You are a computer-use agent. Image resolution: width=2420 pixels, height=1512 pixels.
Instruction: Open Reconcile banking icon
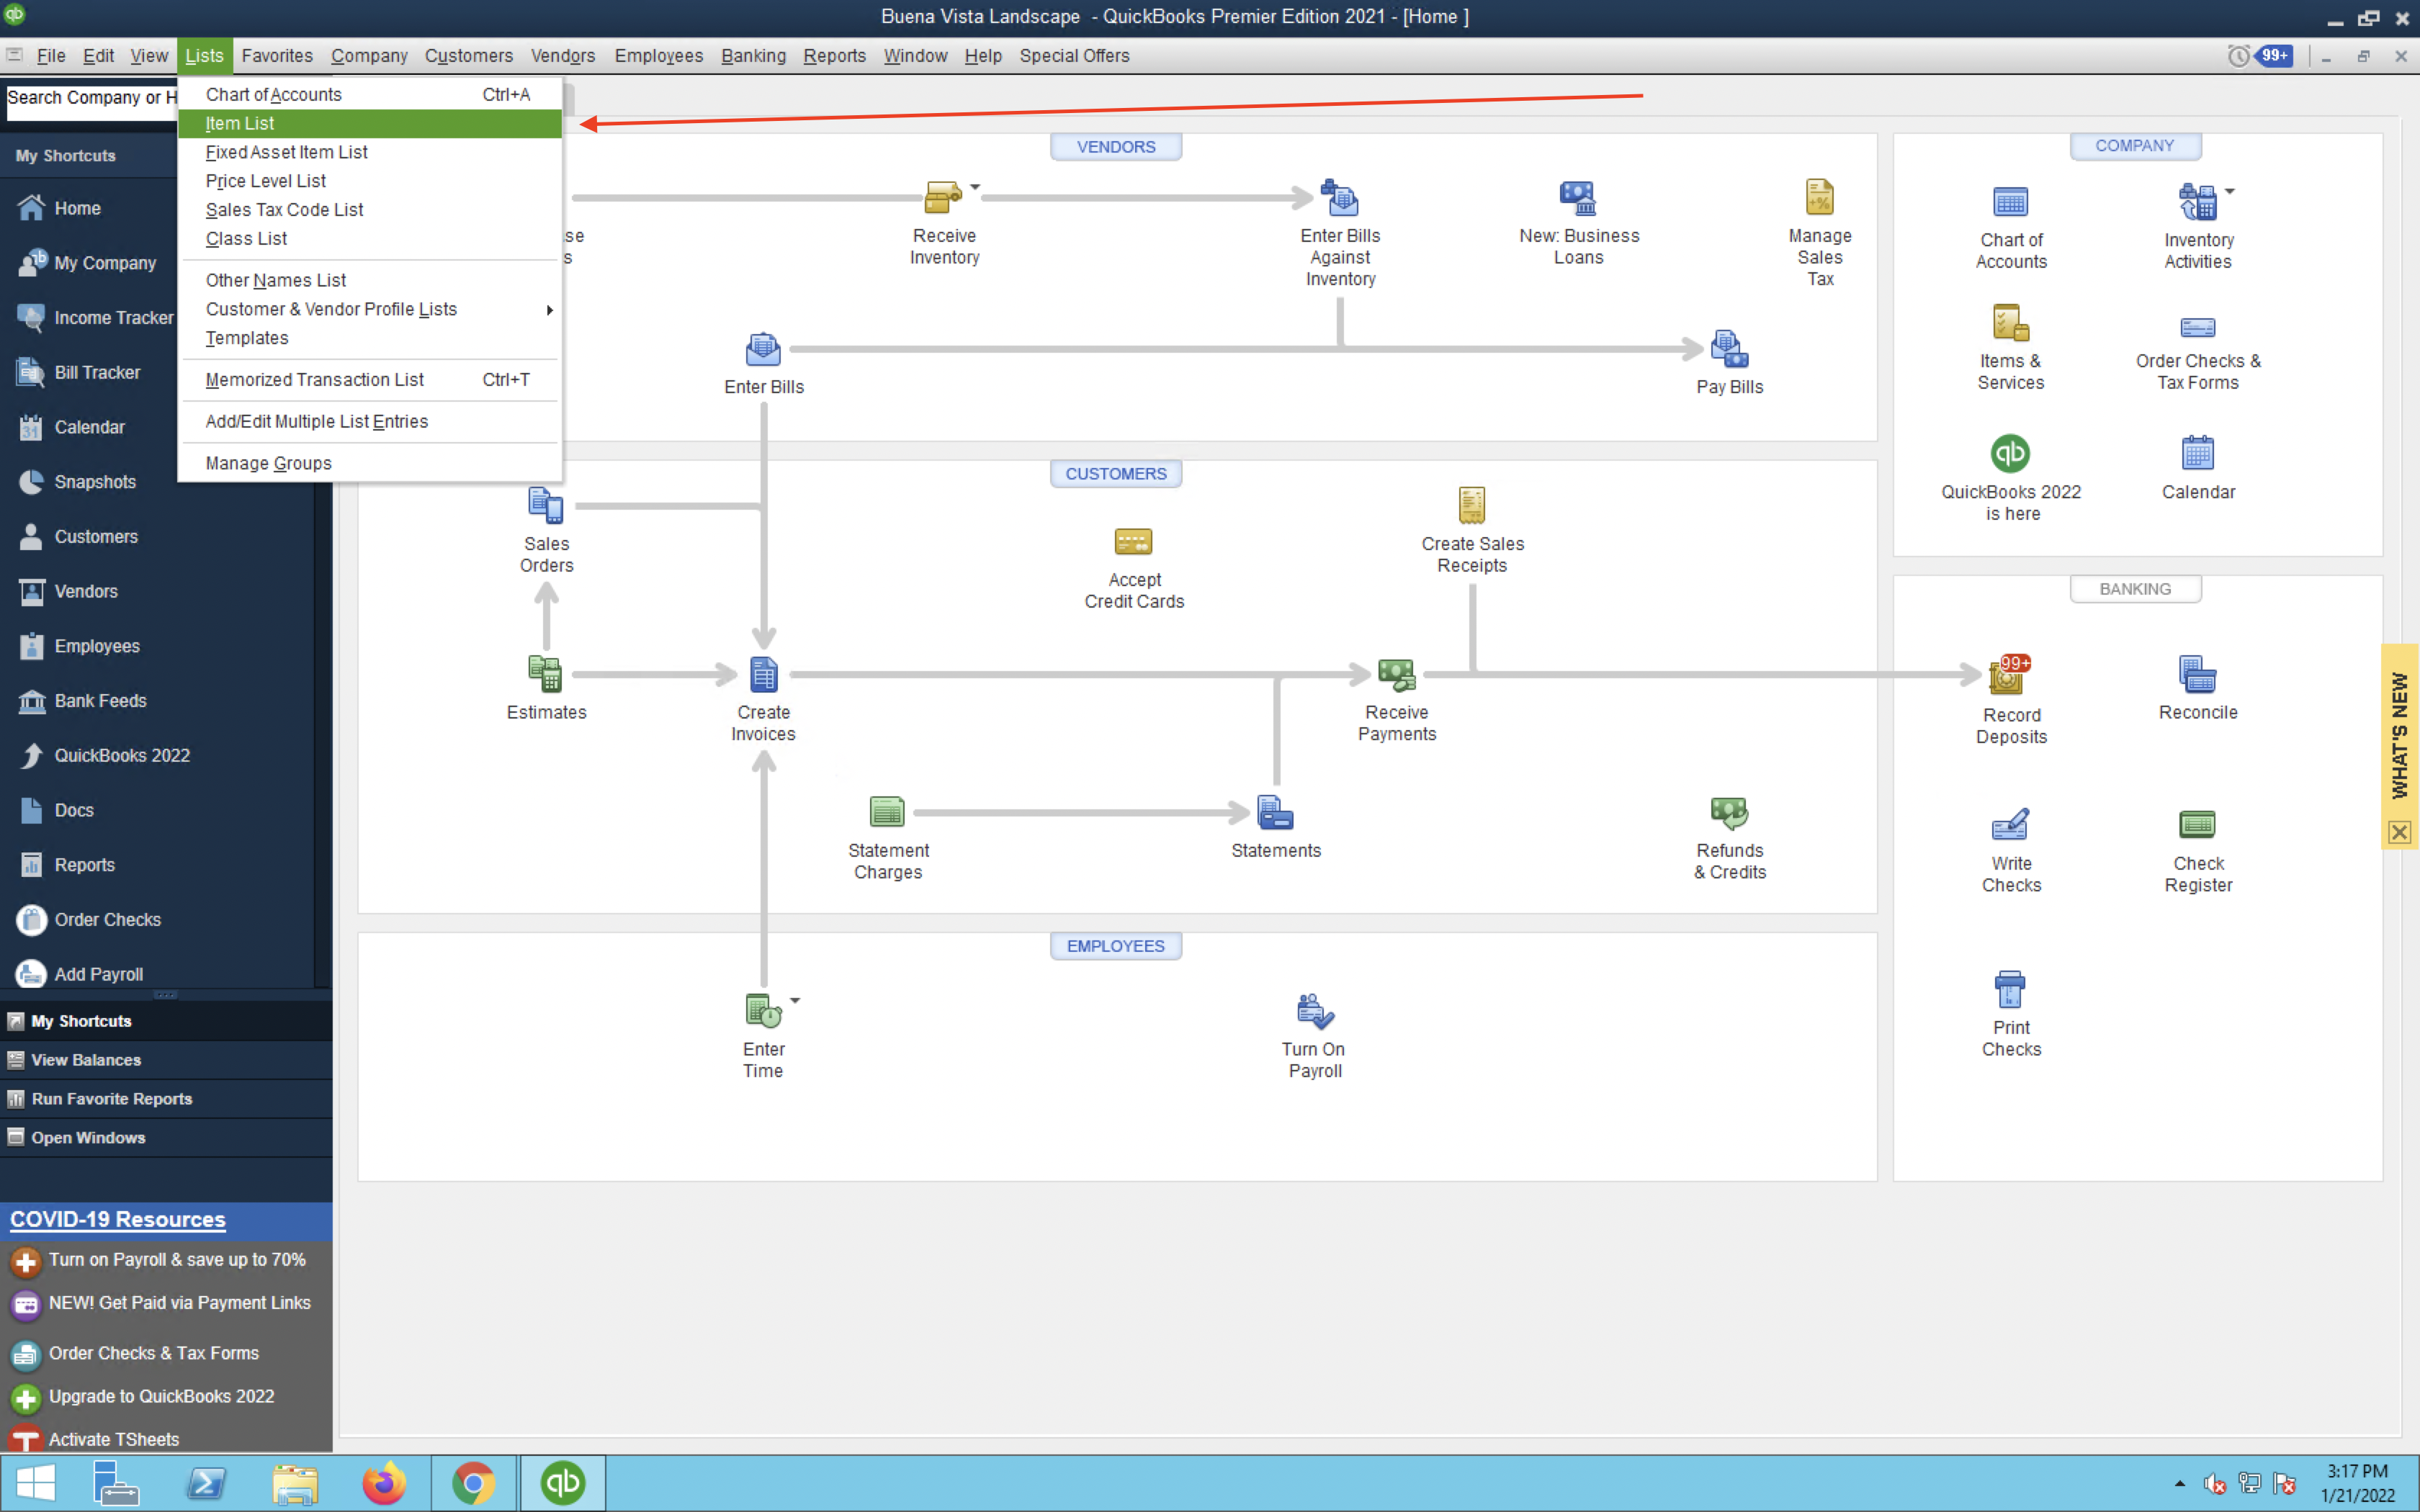[x=2197, y=675]
